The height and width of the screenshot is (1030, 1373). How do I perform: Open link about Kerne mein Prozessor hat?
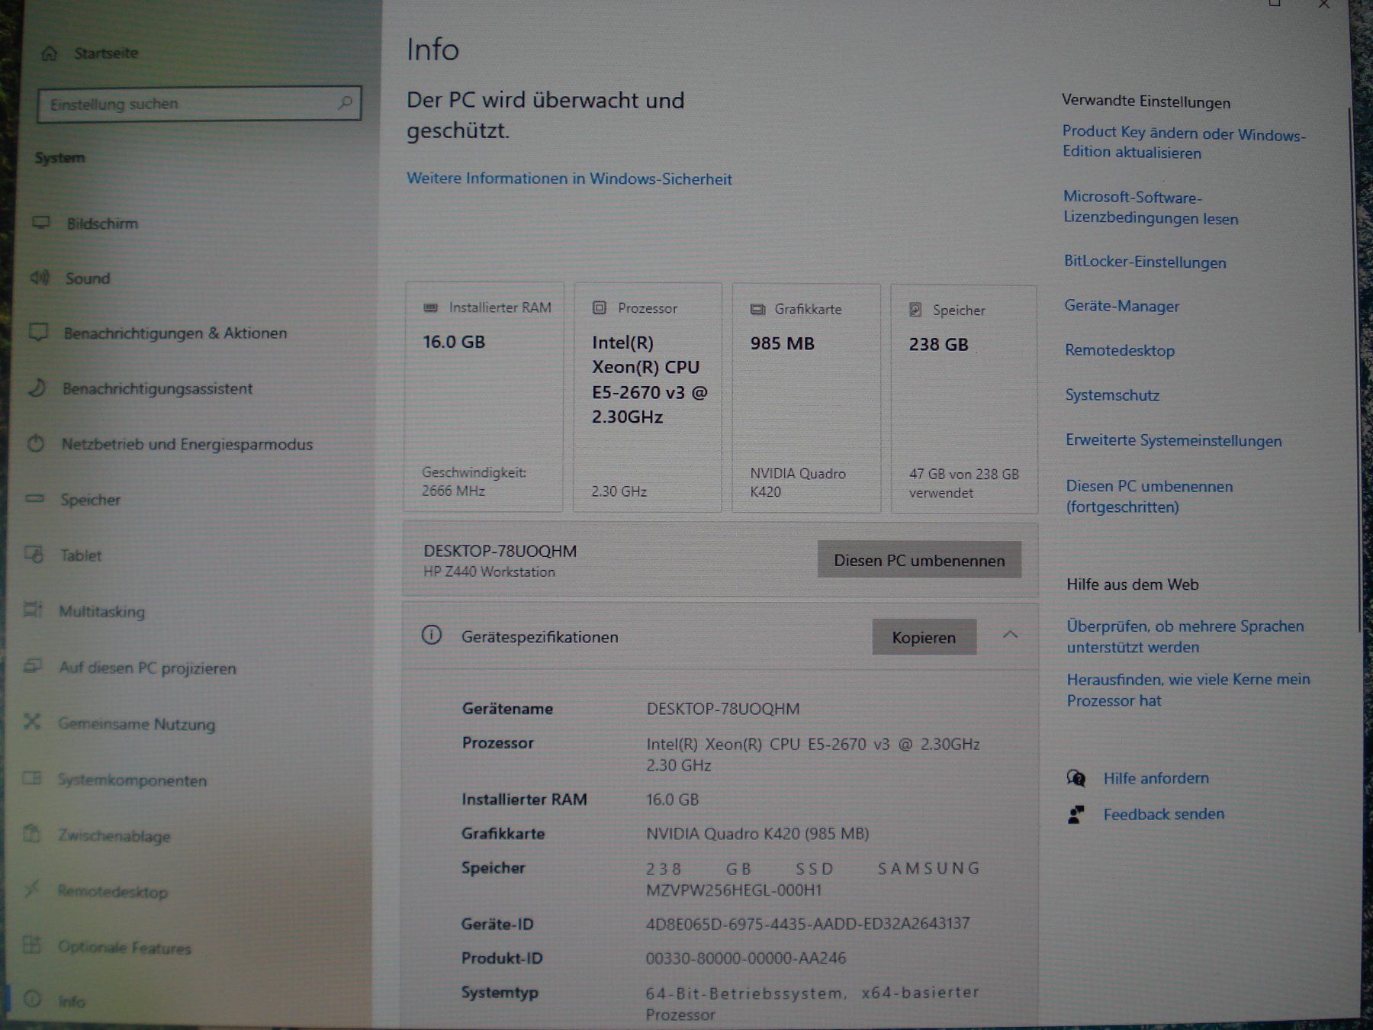click(x=1188, y=690)
